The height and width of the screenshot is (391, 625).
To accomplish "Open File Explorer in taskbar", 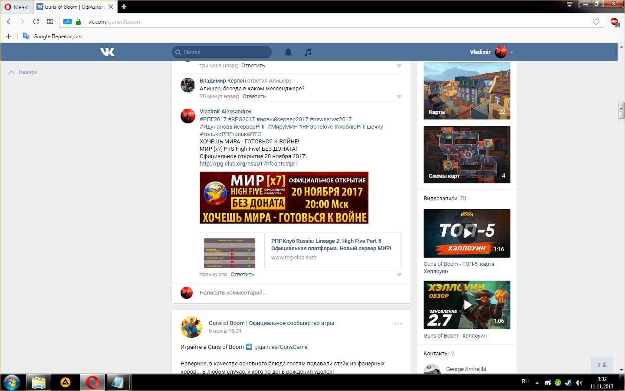I will point(39,383).
